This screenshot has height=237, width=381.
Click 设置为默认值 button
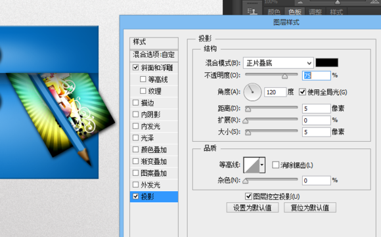[252, 207]
